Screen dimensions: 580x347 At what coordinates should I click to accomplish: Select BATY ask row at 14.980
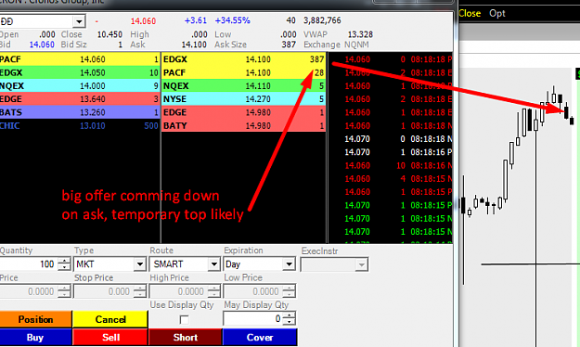pyautogui.click(x=243, y=126)
